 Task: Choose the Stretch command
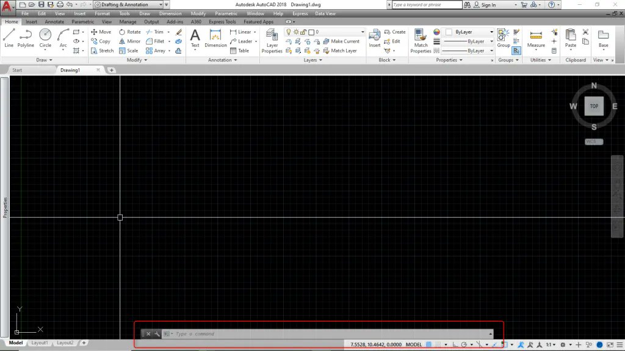tap(102, 51)
